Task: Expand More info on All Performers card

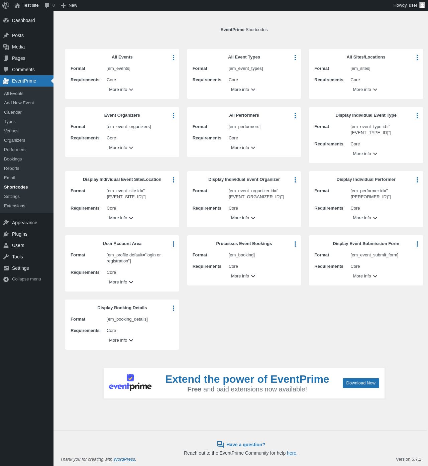Action: point(243,148)
